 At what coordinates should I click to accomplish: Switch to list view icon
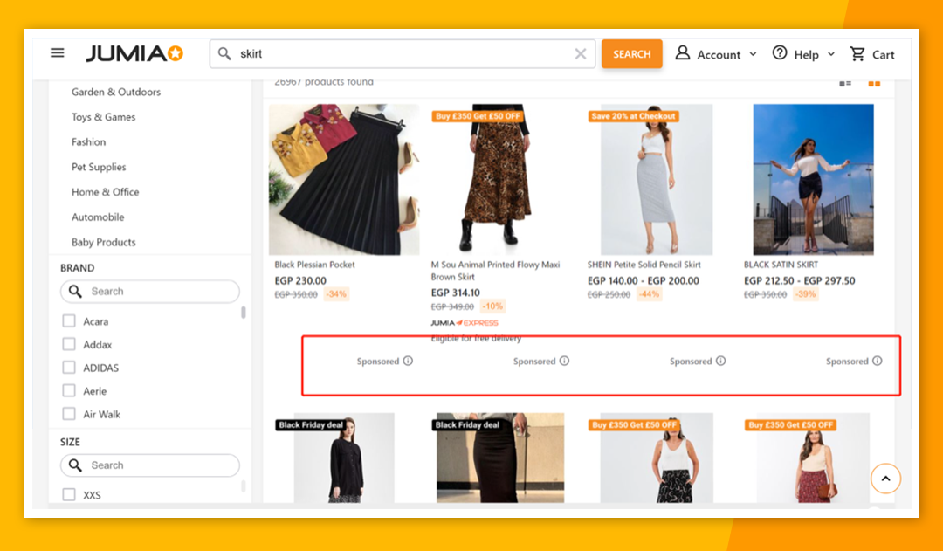pos(845,84)
